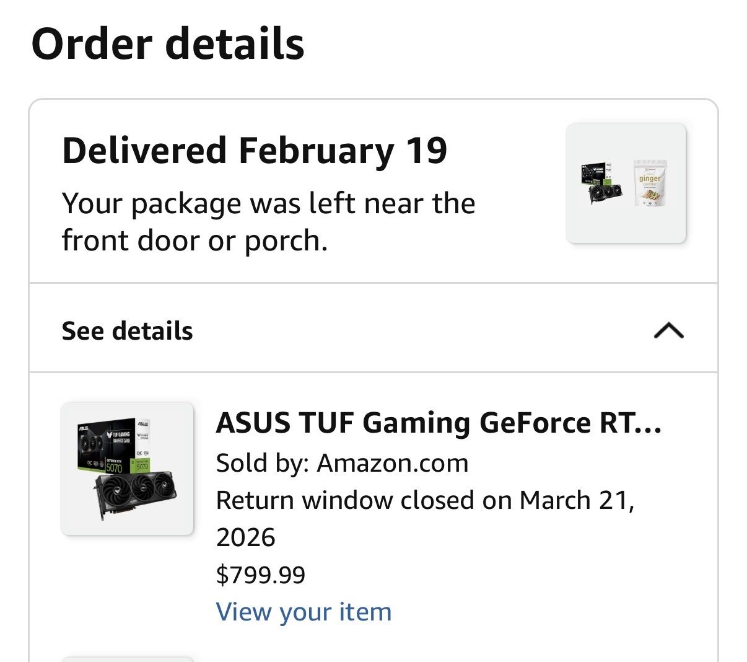Tap the partially visible second item thumbnail
The image size is (747, 662).
(x=127, y=658)
